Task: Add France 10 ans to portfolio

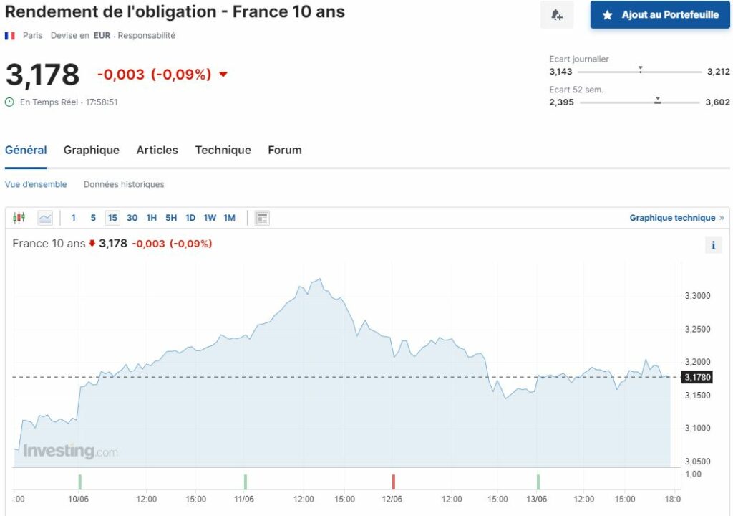Action: click(660, 15)
